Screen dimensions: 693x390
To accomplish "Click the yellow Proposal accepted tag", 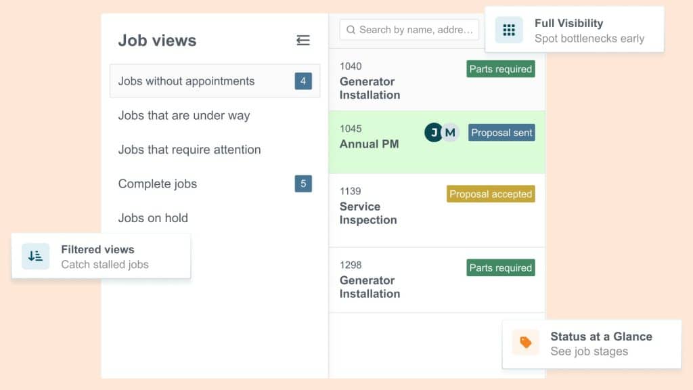I will pyautogui.click(x=491, y=194).
